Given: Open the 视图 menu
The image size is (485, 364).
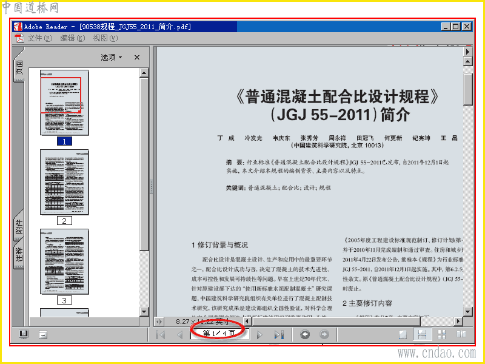Looking at the screenshot, I should point(105,38).
